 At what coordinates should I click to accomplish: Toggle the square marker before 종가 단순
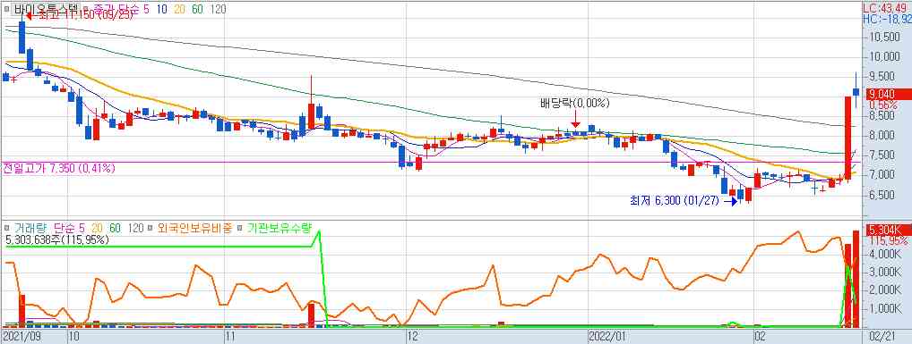pyautogui.click(x=85, y=9)
